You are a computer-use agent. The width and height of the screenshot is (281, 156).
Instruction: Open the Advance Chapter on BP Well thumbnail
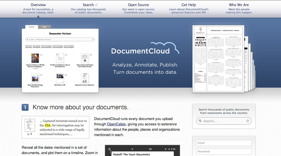pyautogui.click(x=35, y=58)
